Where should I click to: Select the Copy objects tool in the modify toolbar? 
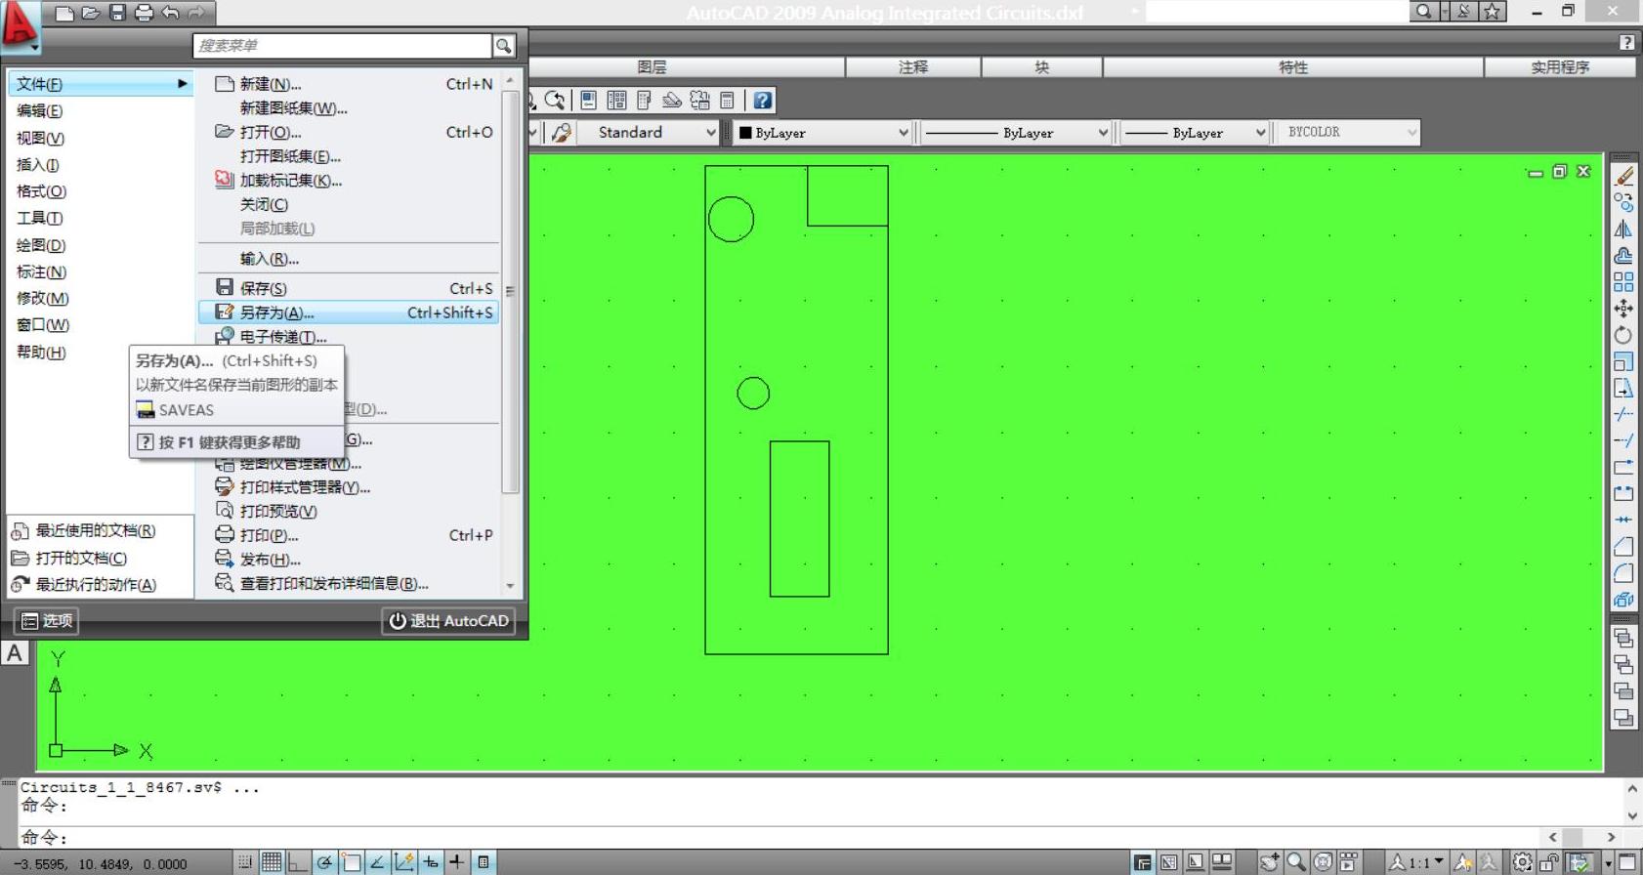click(x=1623, y=203)
